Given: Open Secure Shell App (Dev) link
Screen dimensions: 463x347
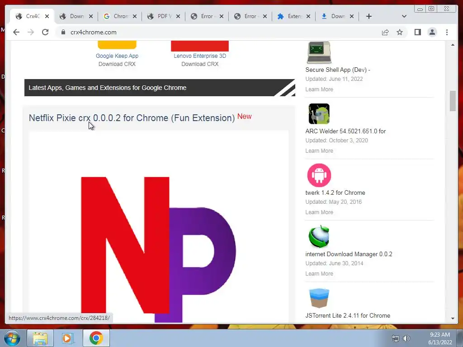Looking at the screenshot, I should (x=337, y=70).
